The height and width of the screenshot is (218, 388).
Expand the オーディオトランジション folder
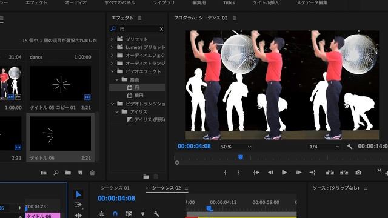click(x=112, y=63)
